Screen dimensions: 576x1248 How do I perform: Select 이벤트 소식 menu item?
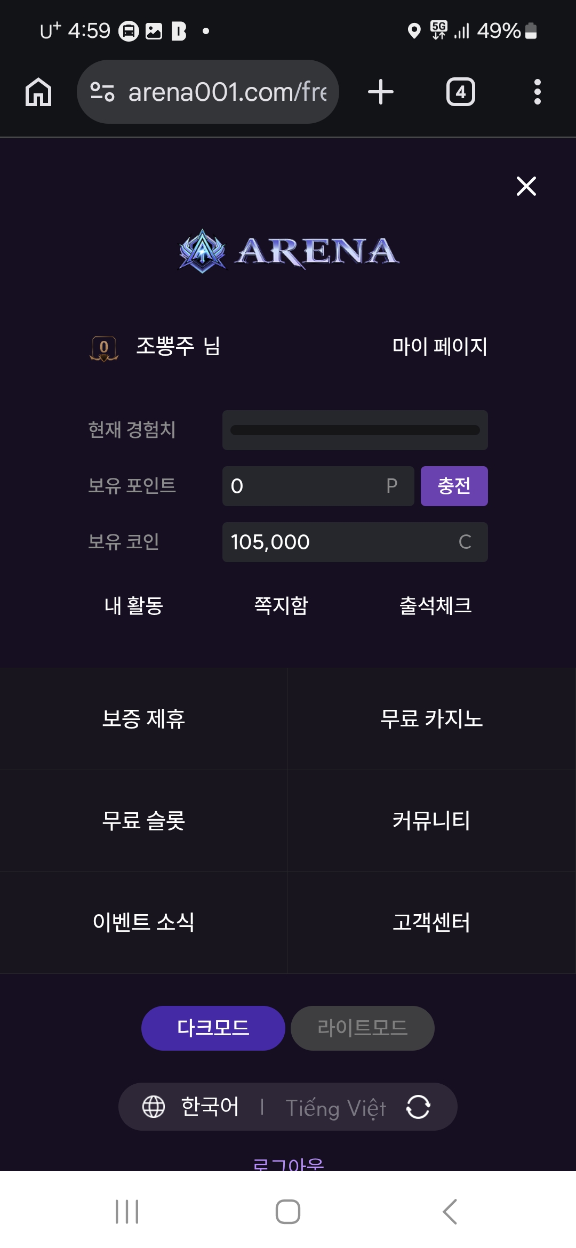[143, 922]
